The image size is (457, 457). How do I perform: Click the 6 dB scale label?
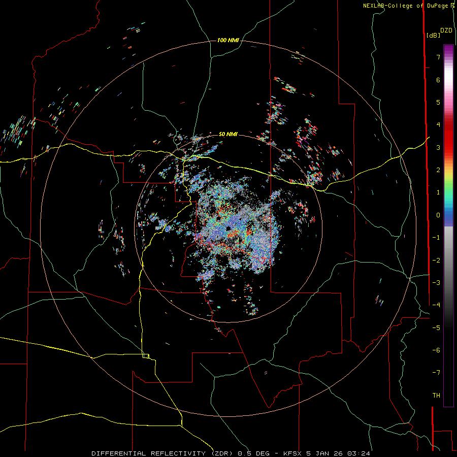(x=438, y=80)
